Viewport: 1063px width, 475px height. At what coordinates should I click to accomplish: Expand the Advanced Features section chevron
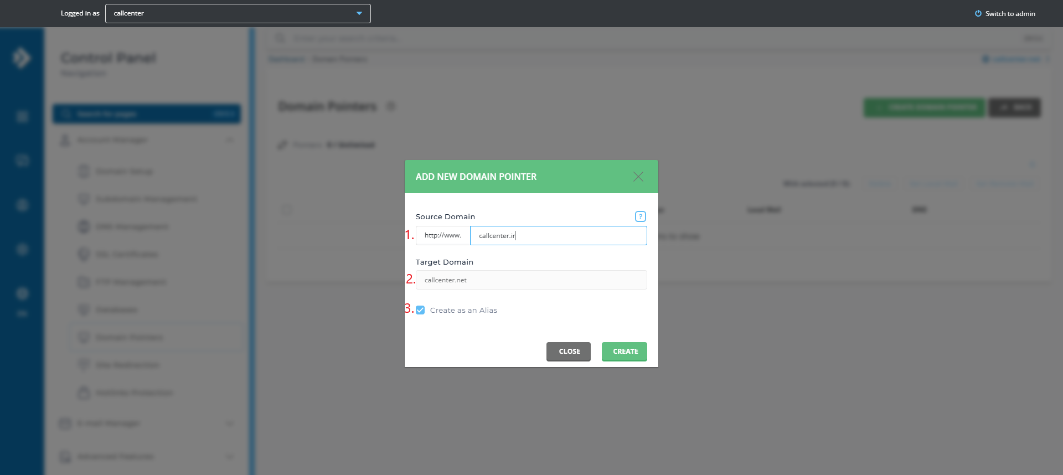coord(229,457)
